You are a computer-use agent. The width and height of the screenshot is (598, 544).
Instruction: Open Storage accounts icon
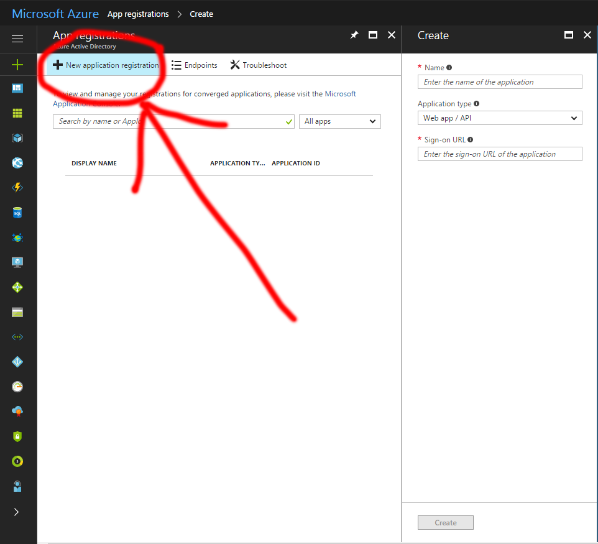coord(17,313)
